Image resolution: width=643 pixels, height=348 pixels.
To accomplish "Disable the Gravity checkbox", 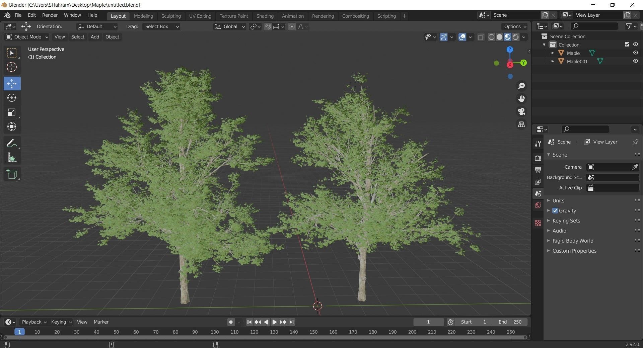I will coord(555,210).
